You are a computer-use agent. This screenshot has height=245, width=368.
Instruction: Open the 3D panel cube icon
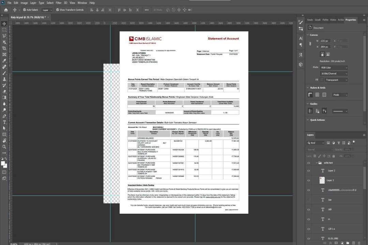(x=301, y=64)
